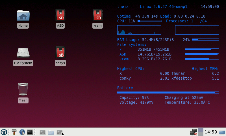This screenshot has height=136, width=226.
Task: Switch to the upper workspace in the pager
Action: 200,130
